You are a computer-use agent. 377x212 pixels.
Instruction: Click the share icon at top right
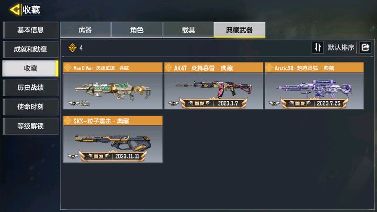(x=365, y=48)
